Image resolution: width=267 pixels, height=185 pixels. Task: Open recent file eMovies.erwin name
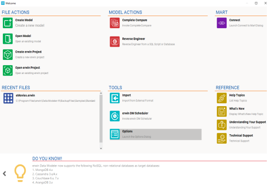tap(25, 95)
